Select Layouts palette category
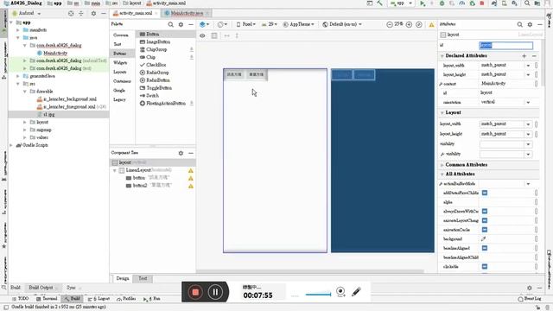This screenshot has width=553, height=311. [x=120, y=72]
